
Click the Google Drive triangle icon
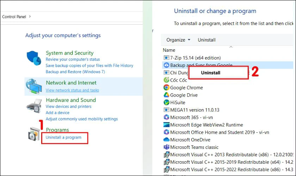coord(166,95)
